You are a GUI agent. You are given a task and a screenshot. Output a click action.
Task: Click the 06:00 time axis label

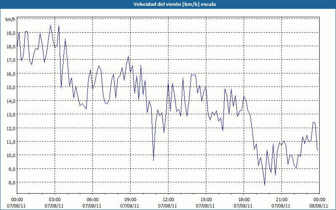pos(92,200)
